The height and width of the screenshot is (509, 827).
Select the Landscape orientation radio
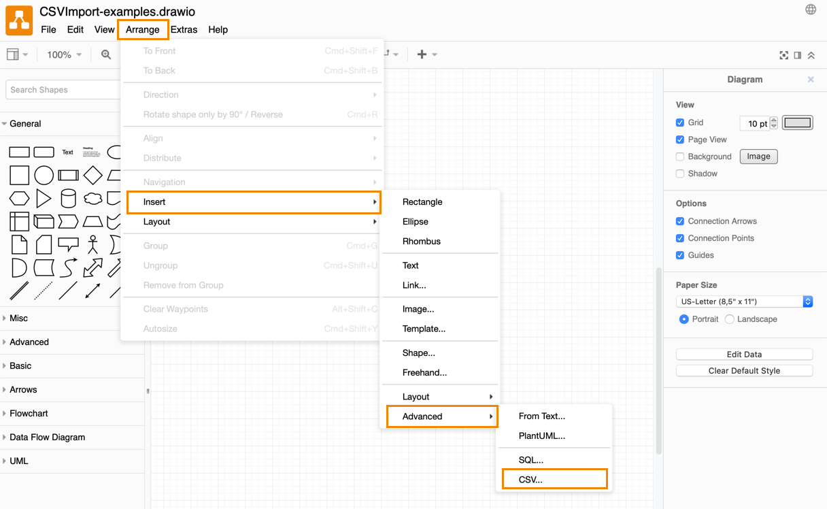[x=730, y=319]
